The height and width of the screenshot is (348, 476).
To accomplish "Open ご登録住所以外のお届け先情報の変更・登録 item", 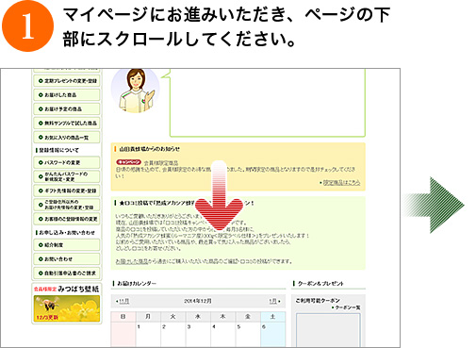I will click(x=67, y=205).
